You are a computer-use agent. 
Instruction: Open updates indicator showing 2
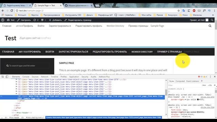click(36, 20)
